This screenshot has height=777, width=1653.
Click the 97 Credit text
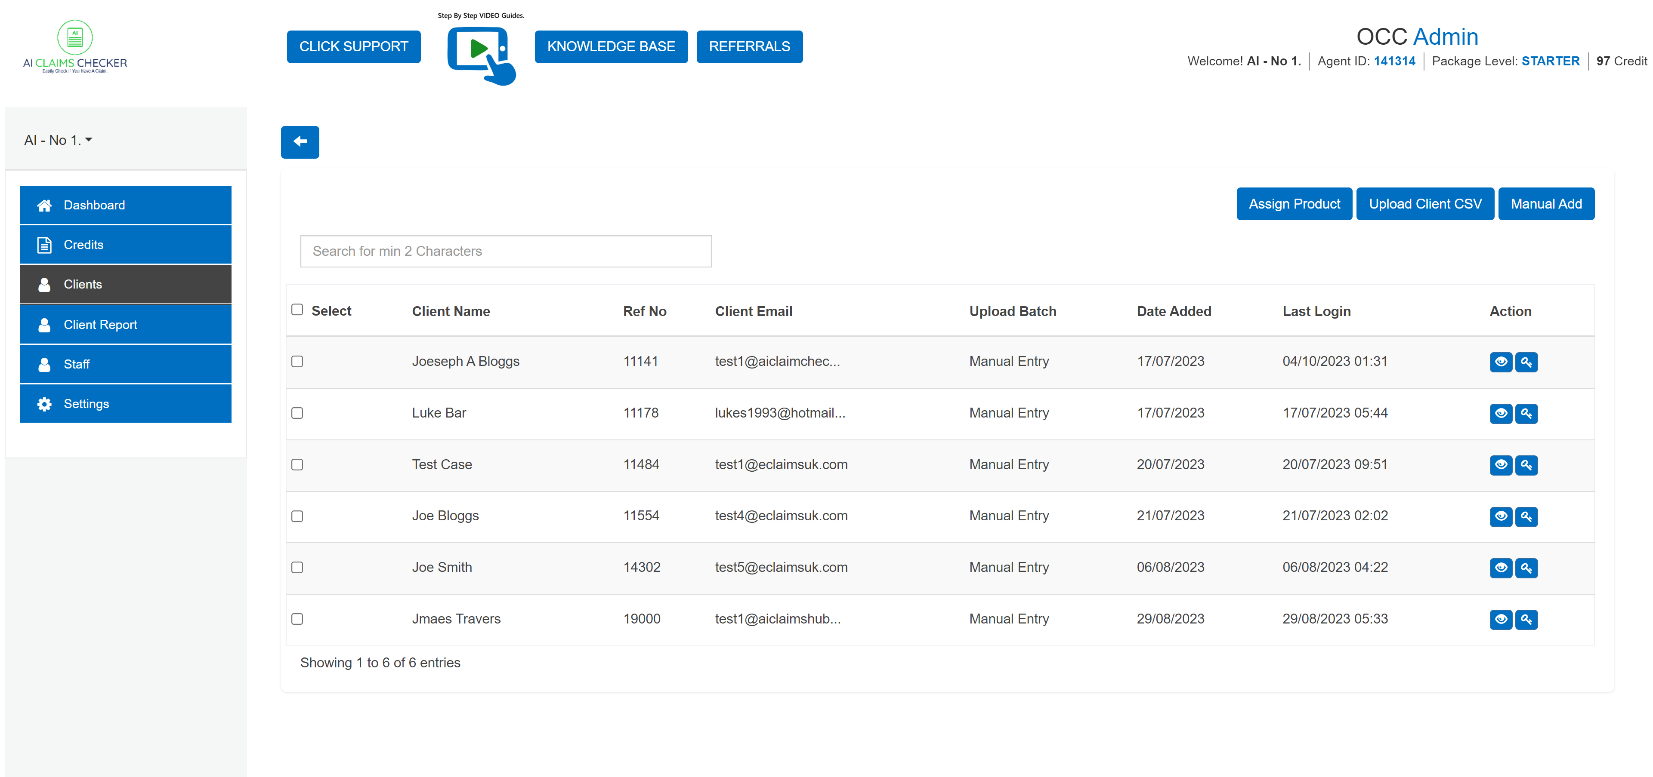[1621, 61]
